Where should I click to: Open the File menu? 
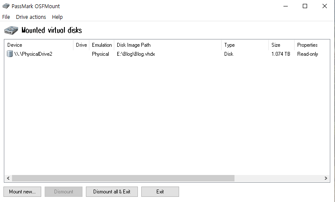coord(6,17)
